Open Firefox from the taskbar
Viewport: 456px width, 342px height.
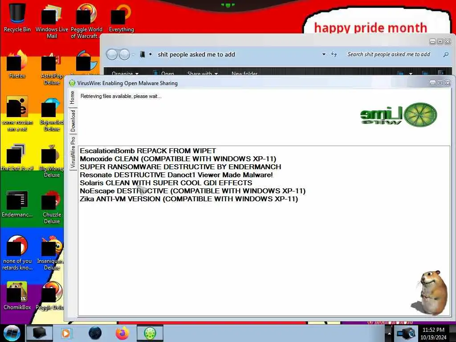point(122,333)
